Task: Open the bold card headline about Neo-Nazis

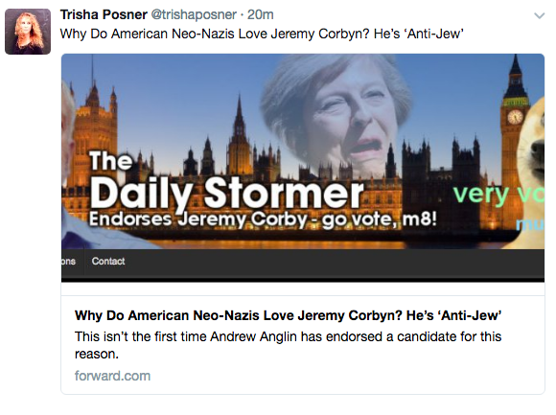Action: pos(288,315)
